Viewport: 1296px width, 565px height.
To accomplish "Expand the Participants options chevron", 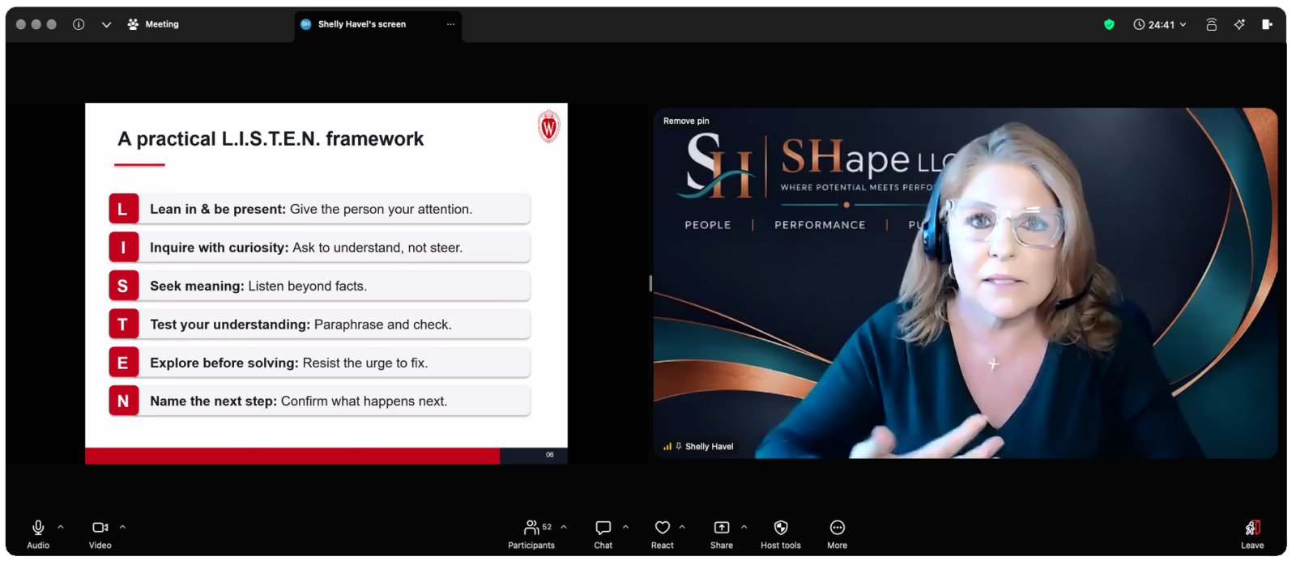I will (564, 527).
